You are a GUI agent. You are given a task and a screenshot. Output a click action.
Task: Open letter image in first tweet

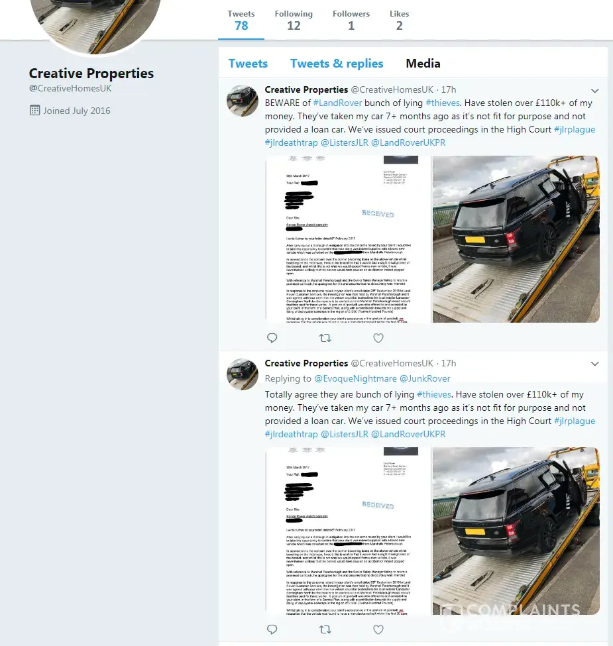point(348,239)
